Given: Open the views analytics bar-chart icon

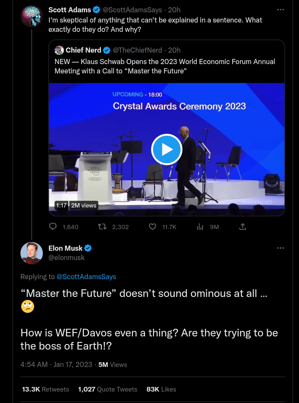Looking at the screenshot, I should click(200, 227).
